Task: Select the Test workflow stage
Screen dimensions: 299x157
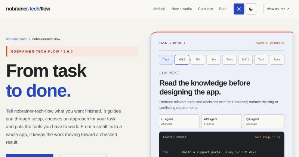Action: pyautogui.click(x=261, y=60)
